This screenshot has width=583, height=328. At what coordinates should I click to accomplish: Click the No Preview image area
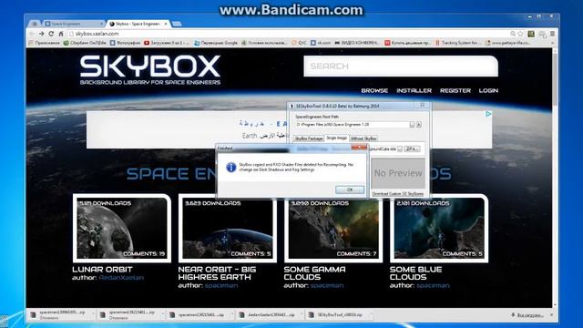click(x=398, y=173)
